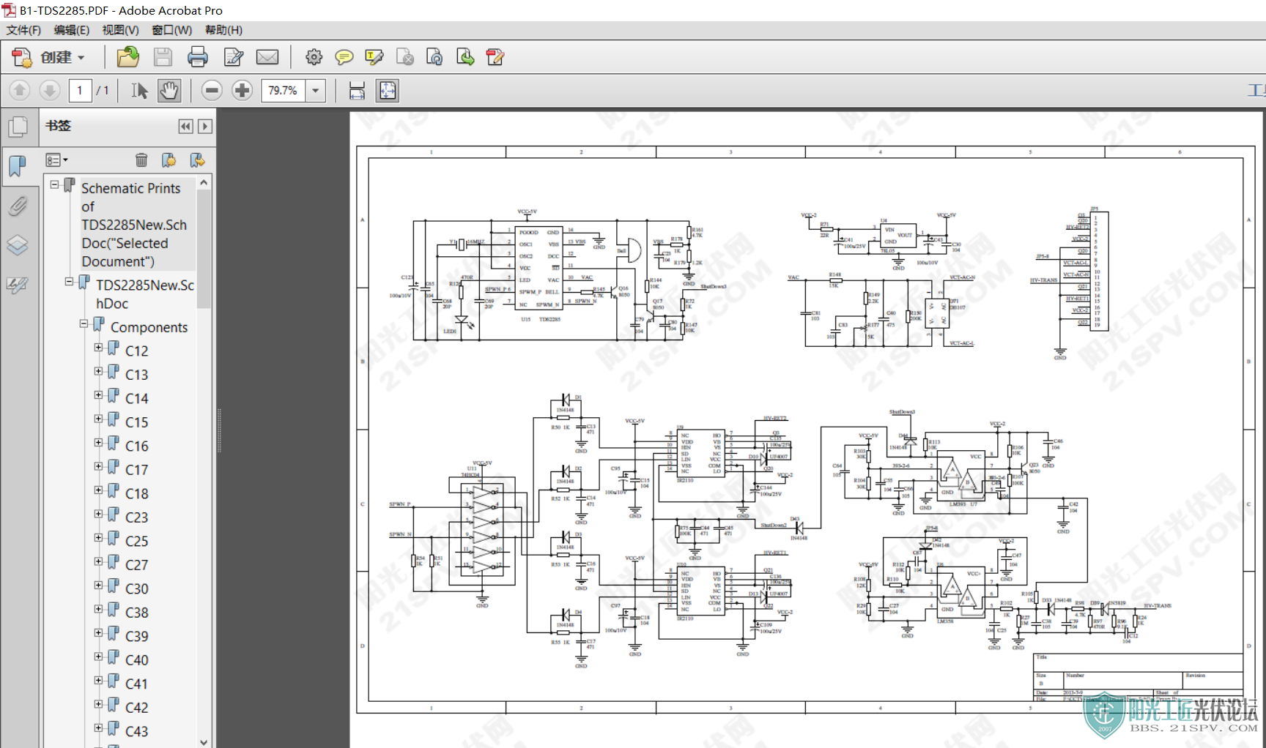Open the 视图(V) menu
Screen dimensions: 1266x748
pos(120,30)
